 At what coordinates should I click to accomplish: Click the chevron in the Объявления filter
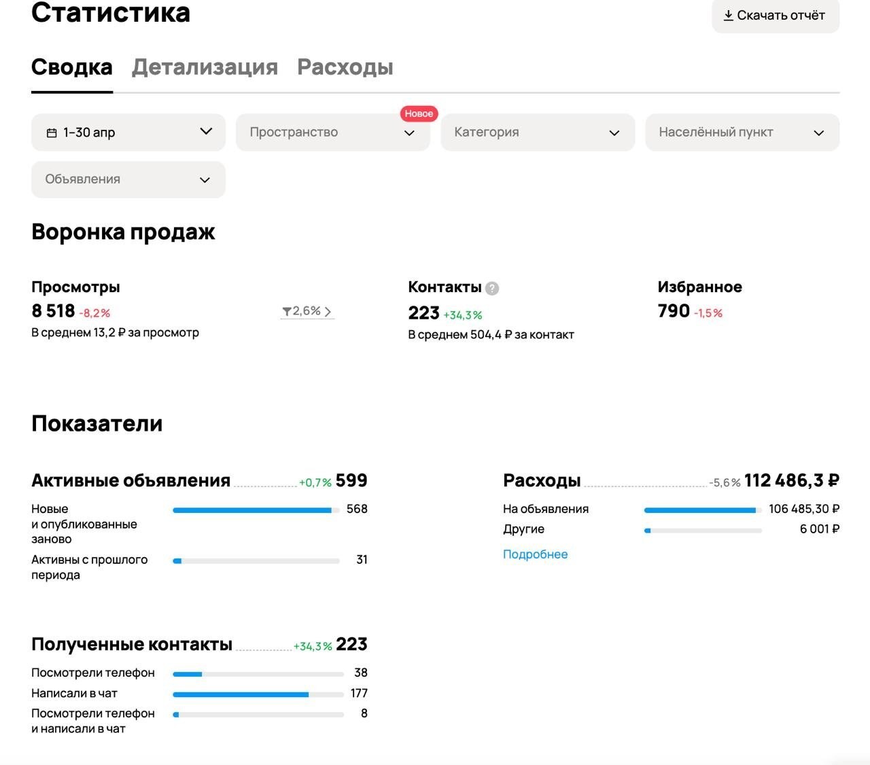(x=205, y=180)
